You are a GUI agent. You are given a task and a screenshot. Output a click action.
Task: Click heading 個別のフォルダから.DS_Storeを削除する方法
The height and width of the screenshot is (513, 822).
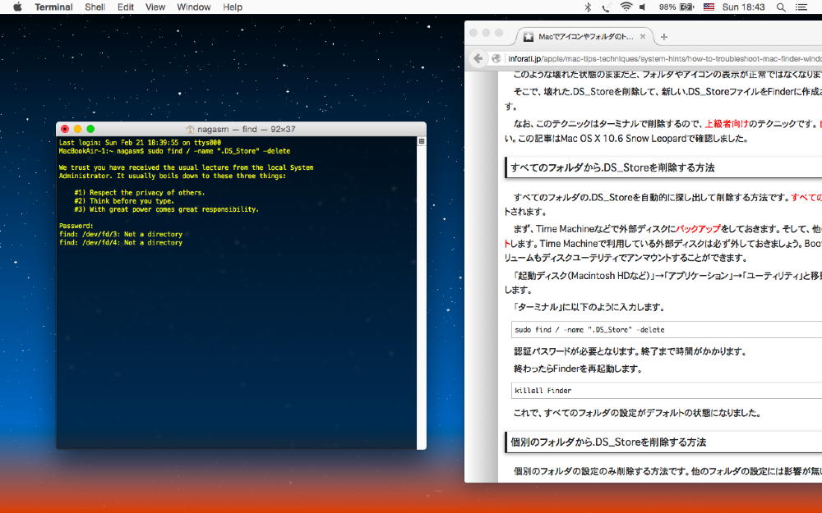click(608, 442)
